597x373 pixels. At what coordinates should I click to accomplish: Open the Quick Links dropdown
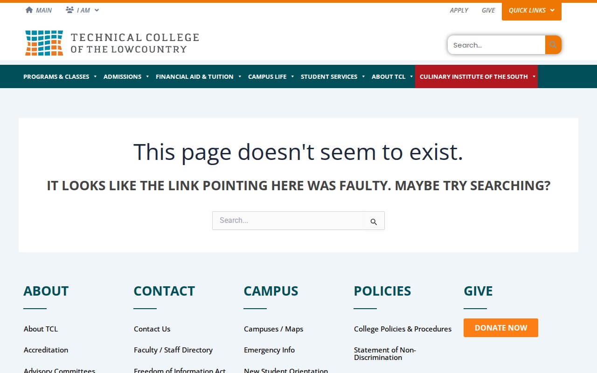pyautogui.click(x=531, y=11)
